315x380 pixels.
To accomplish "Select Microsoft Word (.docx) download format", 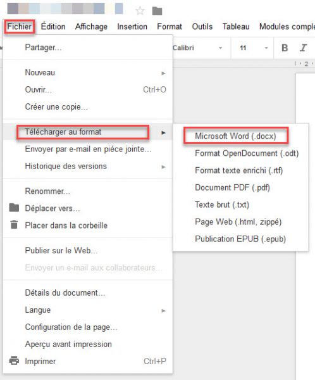I will pyautogui.click(x=235, y=136).
